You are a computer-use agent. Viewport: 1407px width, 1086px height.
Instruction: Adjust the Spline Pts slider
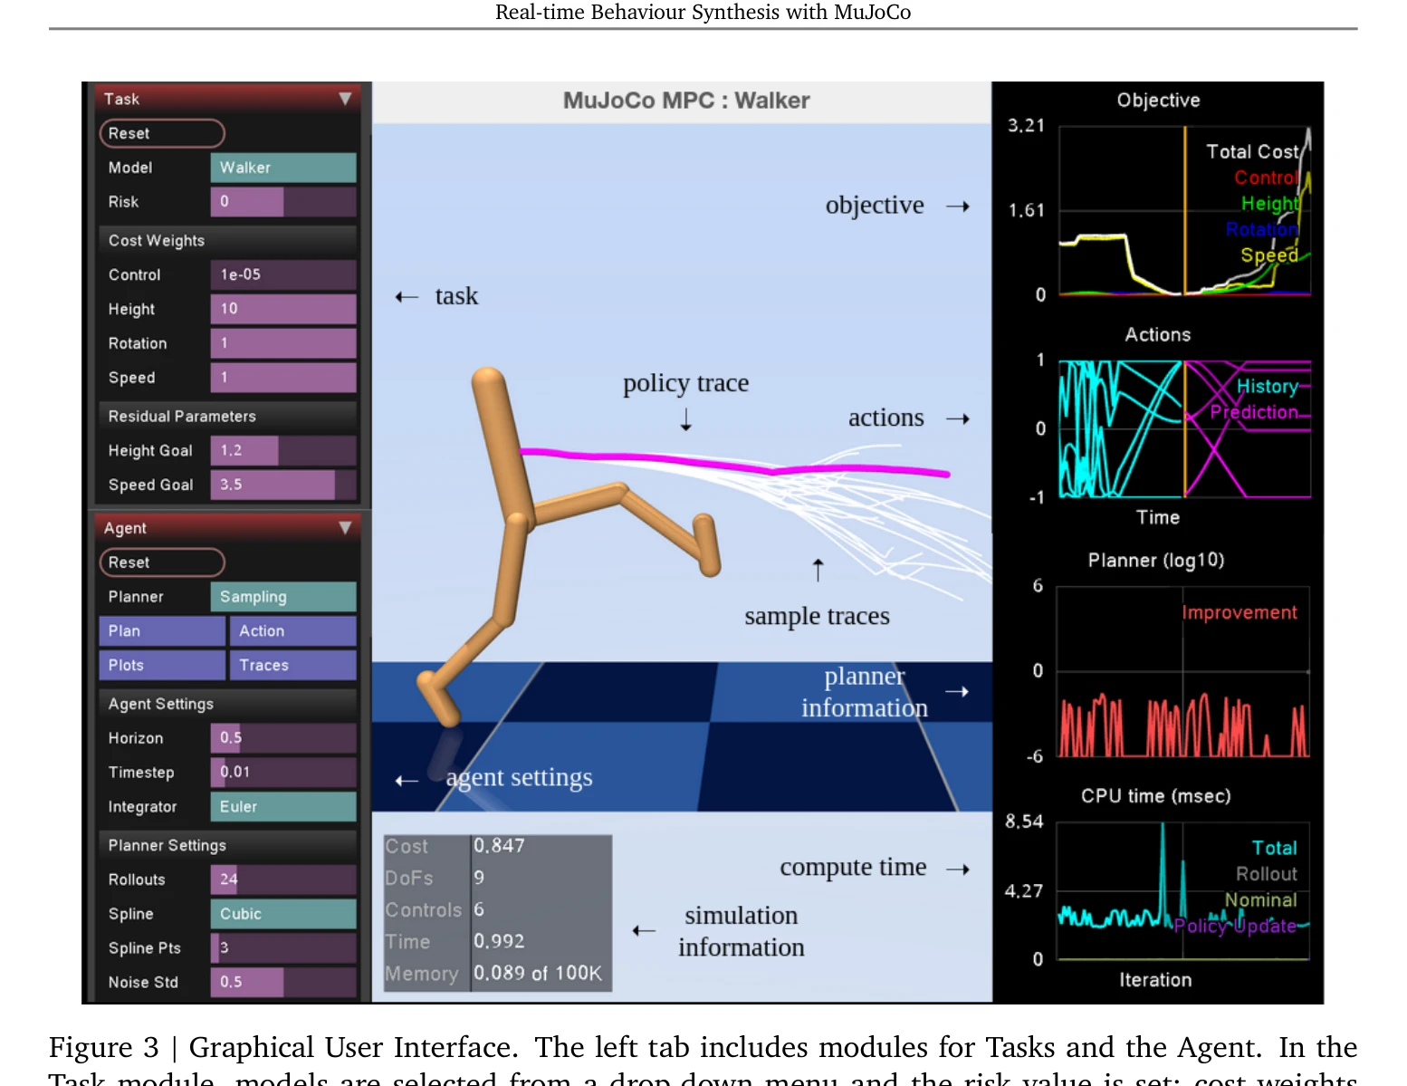pos(283,948)
